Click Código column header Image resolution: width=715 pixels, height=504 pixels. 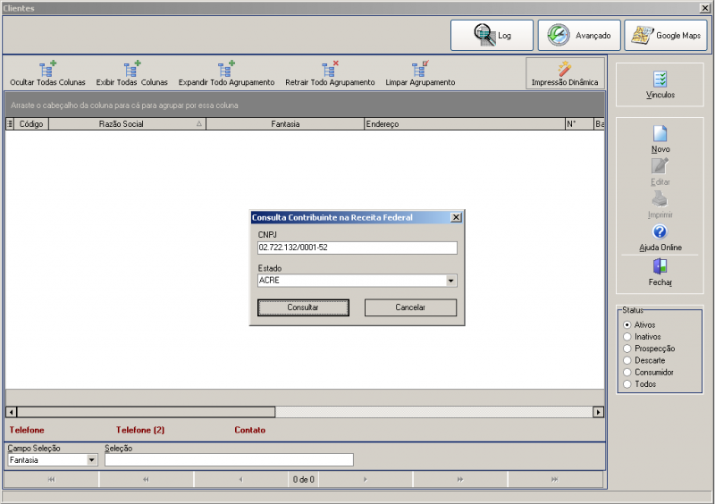click(31, 123)
